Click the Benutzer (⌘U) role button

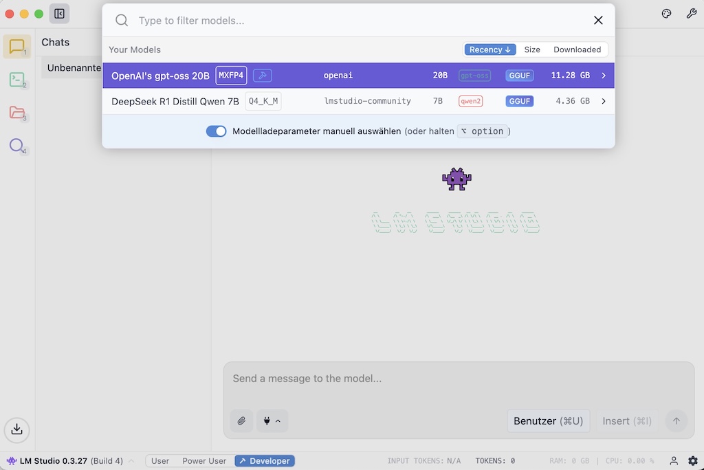click(548, 421)
